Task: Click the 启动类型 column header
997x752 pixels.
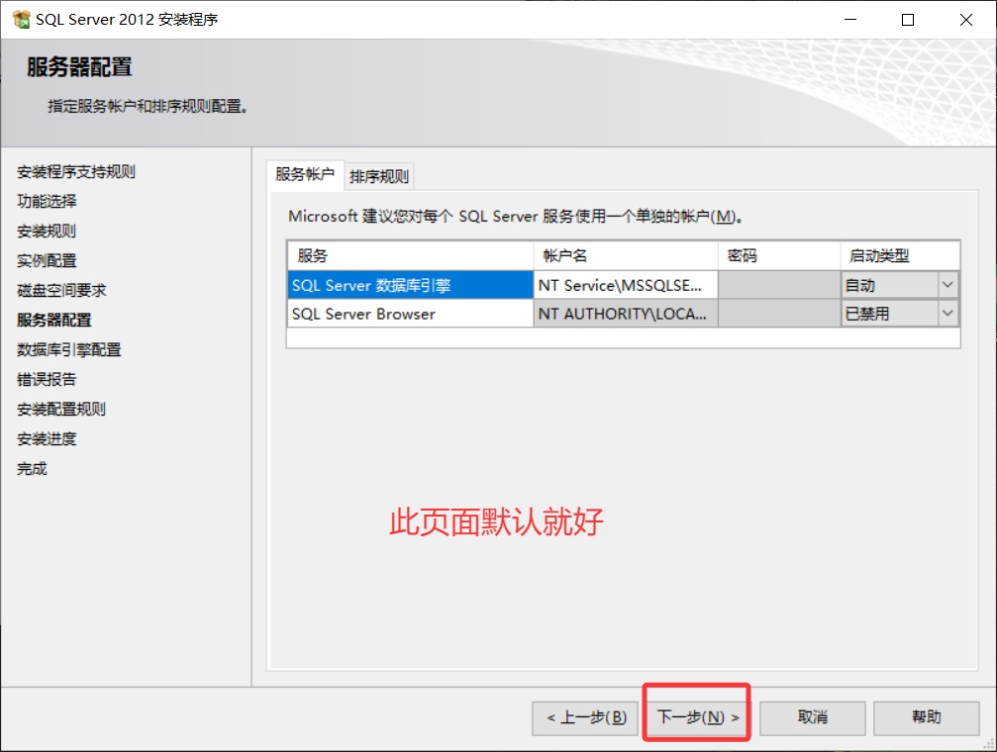Action: pos(900,255)
